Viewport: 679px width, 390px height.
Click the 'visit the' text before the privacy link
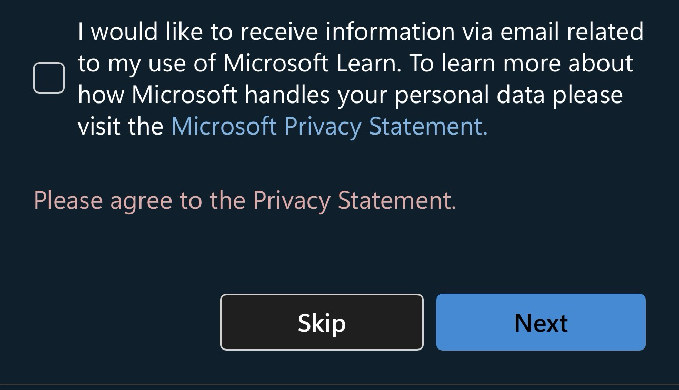tap(121, 127)
